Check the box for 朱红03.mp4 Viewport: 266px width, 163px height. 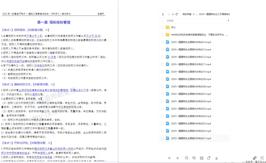162,124
